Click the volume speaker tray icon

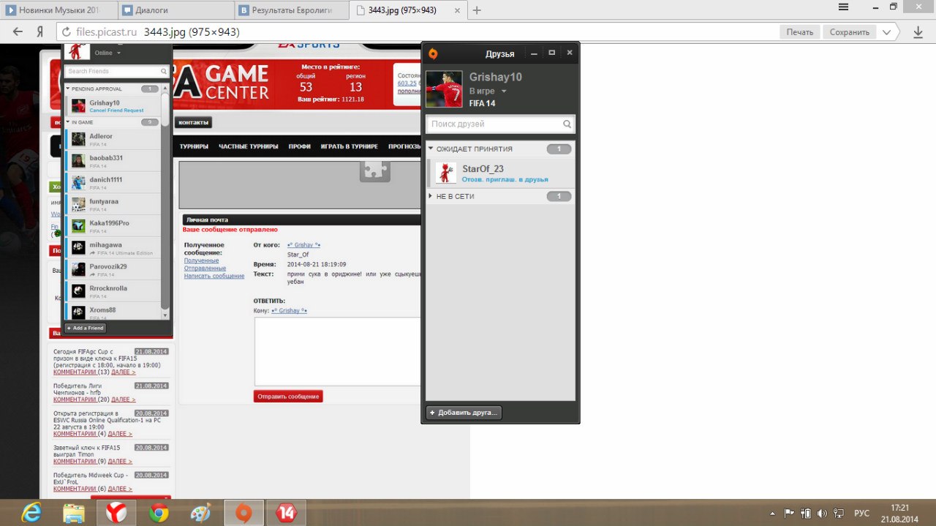click(x=823, y=514)
